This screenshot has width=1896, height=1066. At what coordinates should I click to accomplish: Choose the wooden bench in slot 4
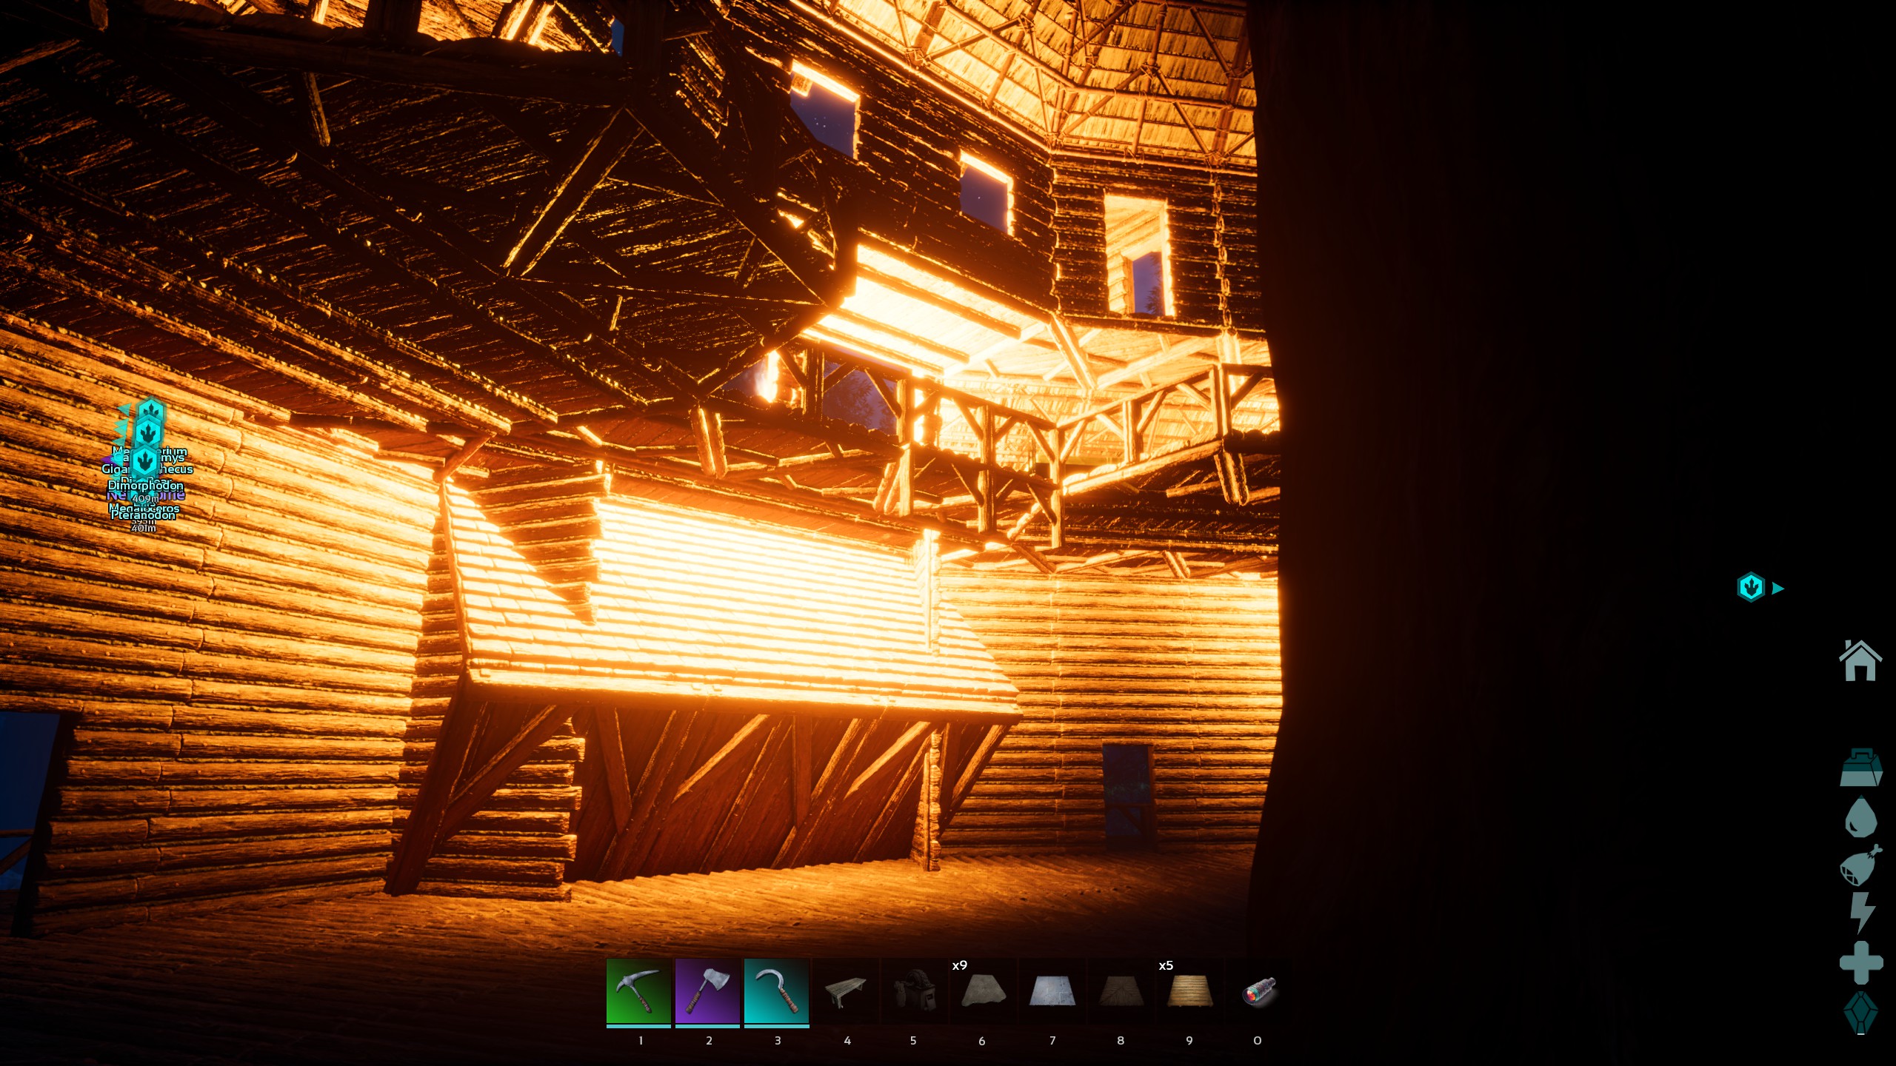[x=845, y=992]
